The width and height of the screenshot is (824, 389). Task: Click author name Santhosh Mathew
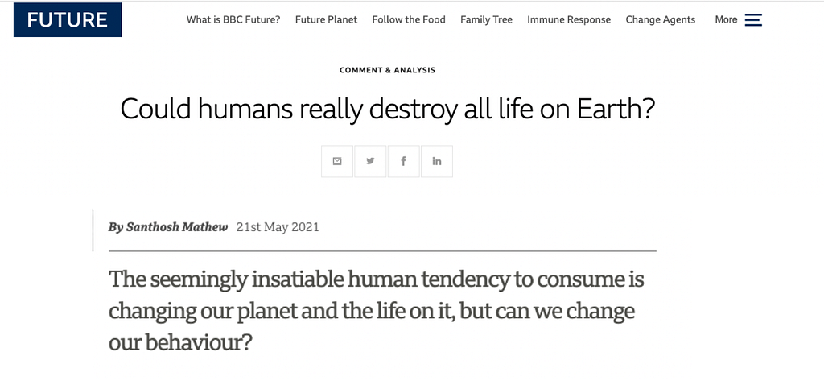(x=176, y=227)
